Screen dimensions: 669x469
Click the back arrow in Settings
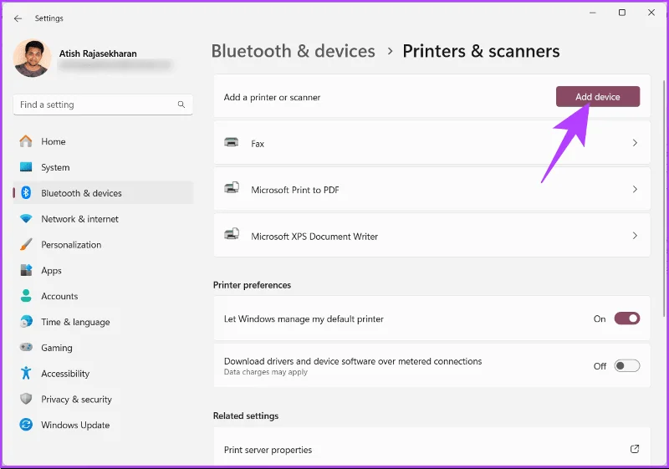(x=18, y=18)
